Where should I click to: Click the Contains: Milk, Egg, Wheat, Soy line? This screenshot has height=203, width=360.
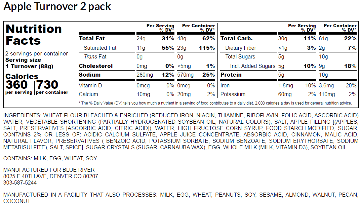(50, 158)
